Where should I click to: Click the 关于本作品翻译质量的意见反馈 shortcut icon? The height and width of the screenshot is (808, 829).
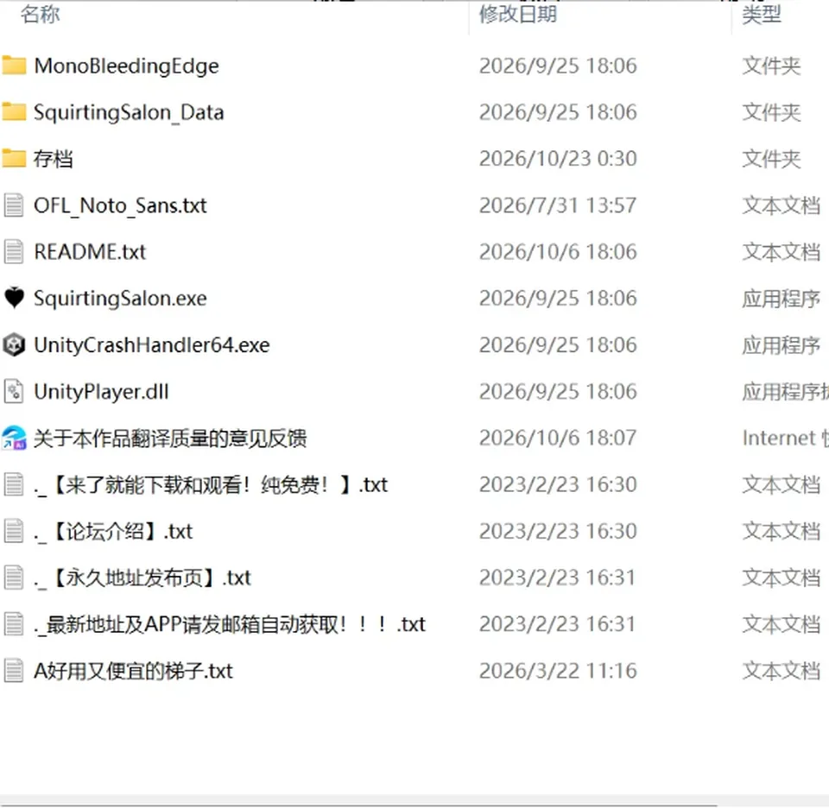pos(14,438)
